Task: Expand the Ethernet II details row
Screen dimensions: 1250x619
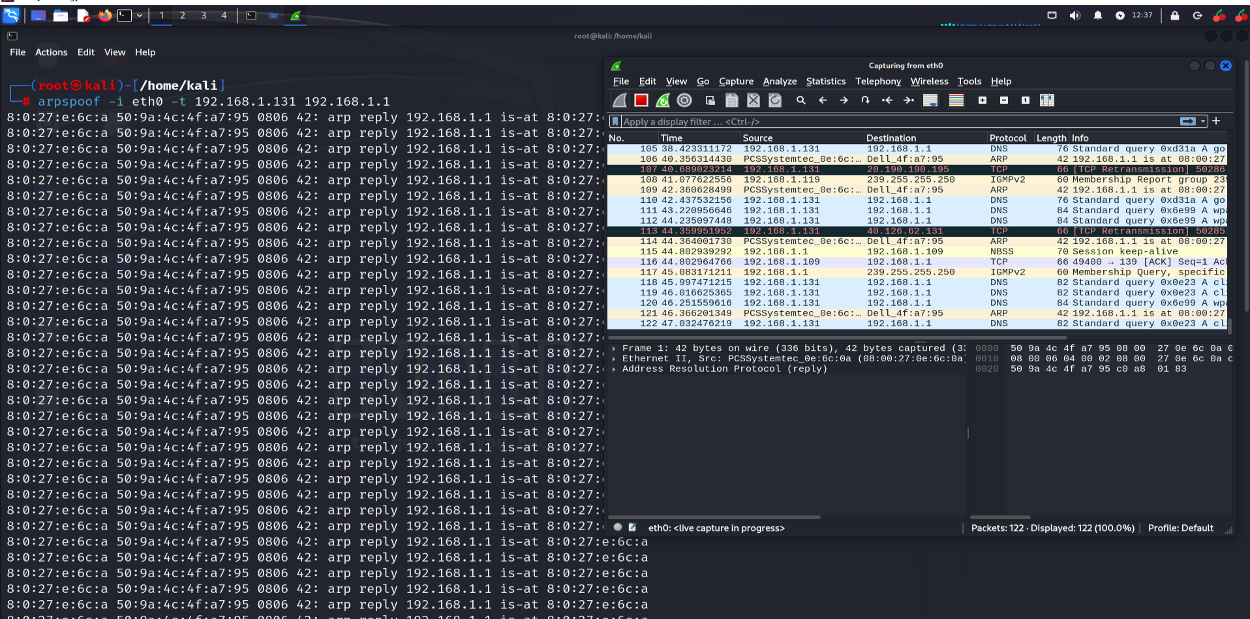Action: pos(614,359)
